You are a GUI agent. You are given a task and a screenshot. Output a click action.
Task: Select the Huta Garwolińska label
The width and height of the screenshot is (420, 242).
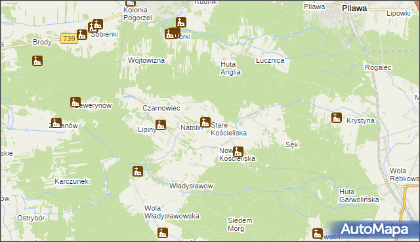coord(359,196)
